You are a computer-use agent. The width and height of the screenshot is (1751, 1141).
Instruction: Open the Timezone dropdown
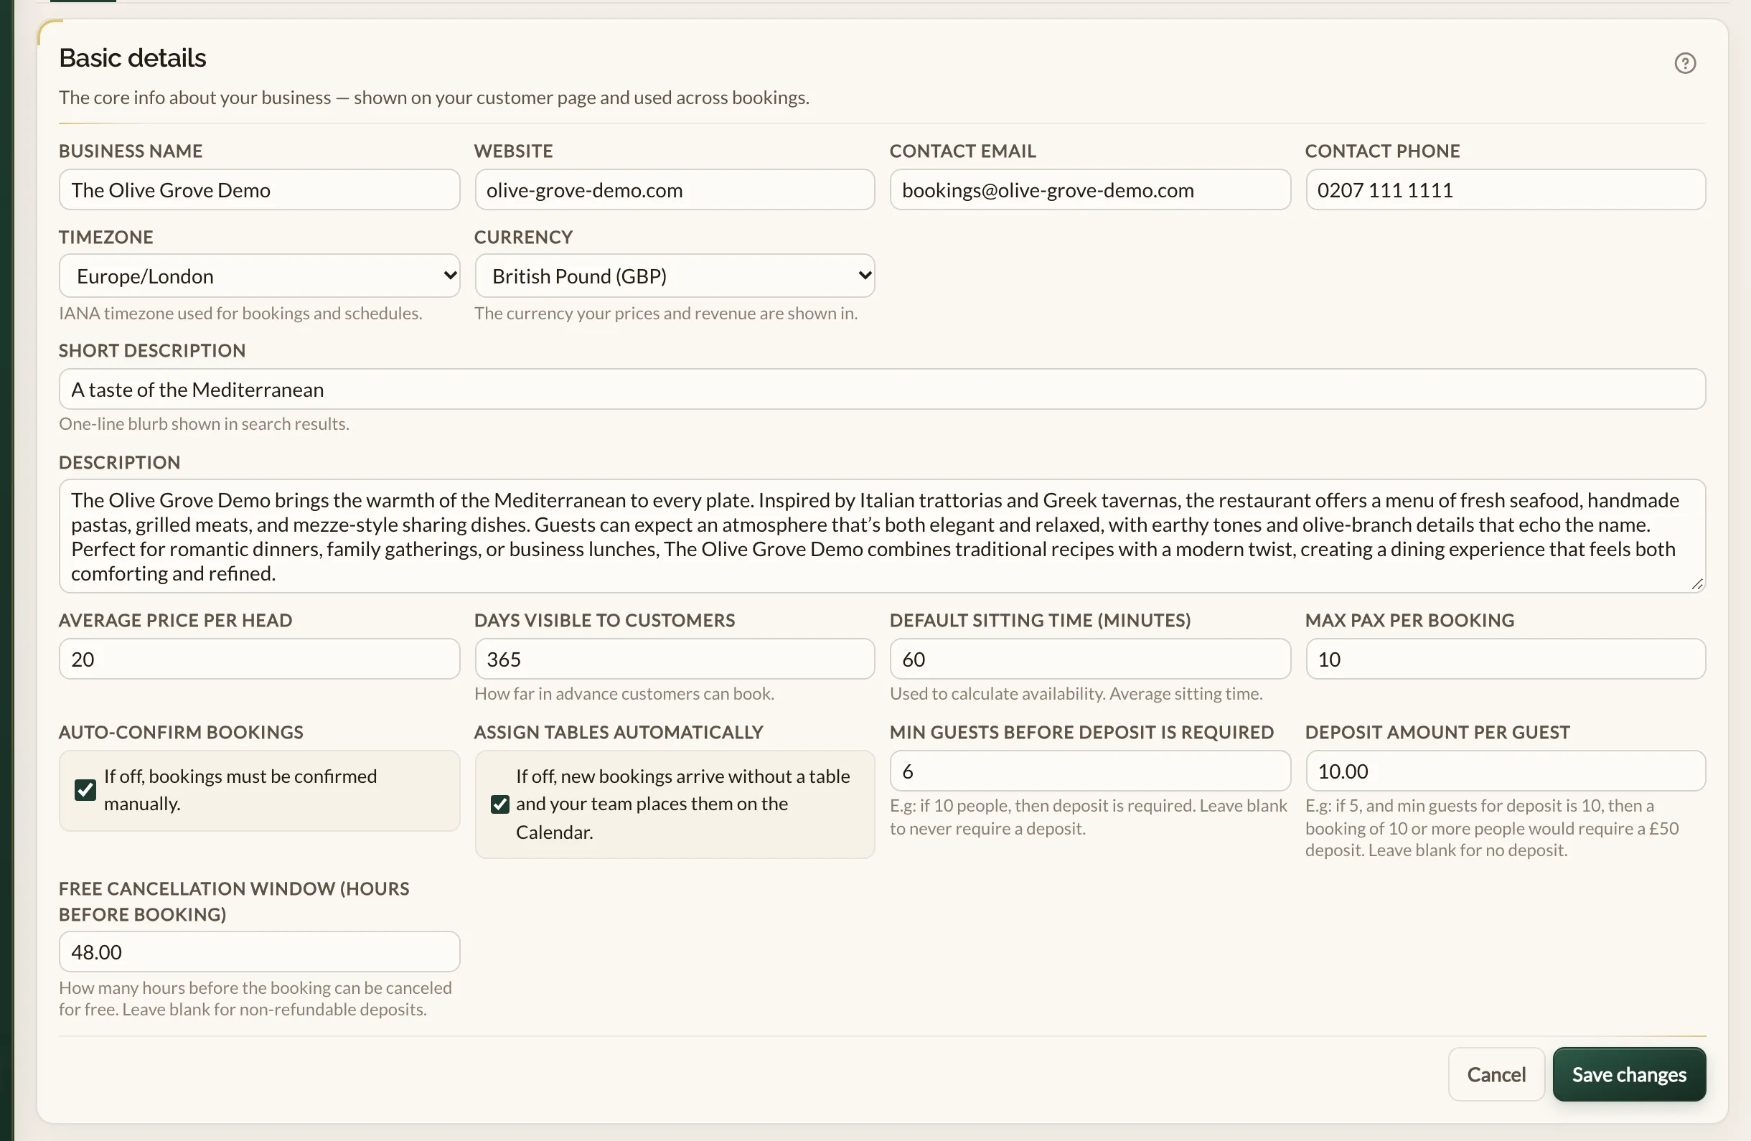point(260,276)
